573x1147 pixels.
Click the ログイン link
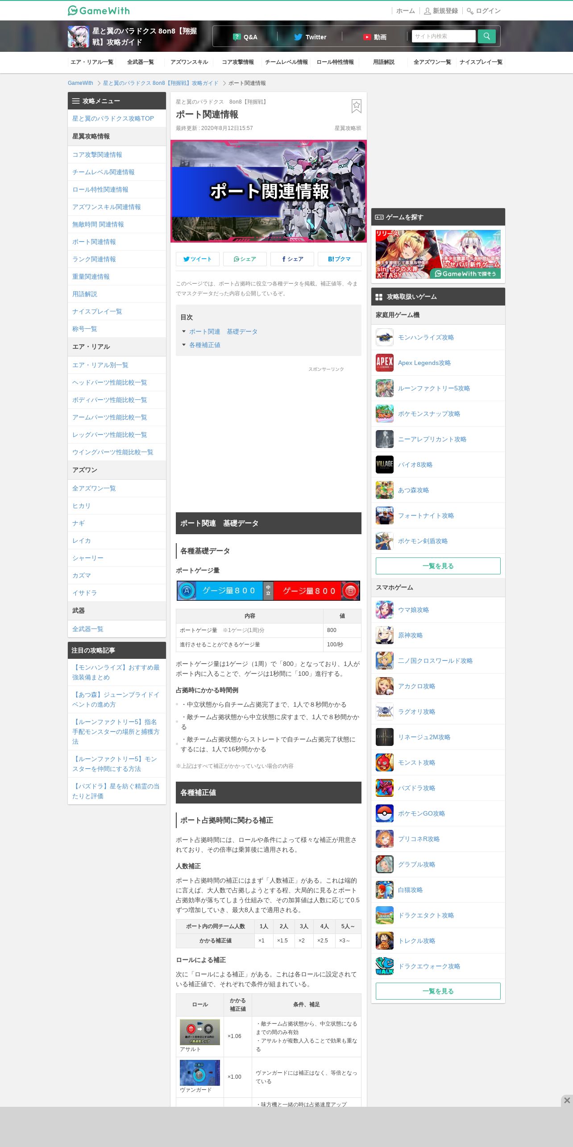[x=484, y=11]
